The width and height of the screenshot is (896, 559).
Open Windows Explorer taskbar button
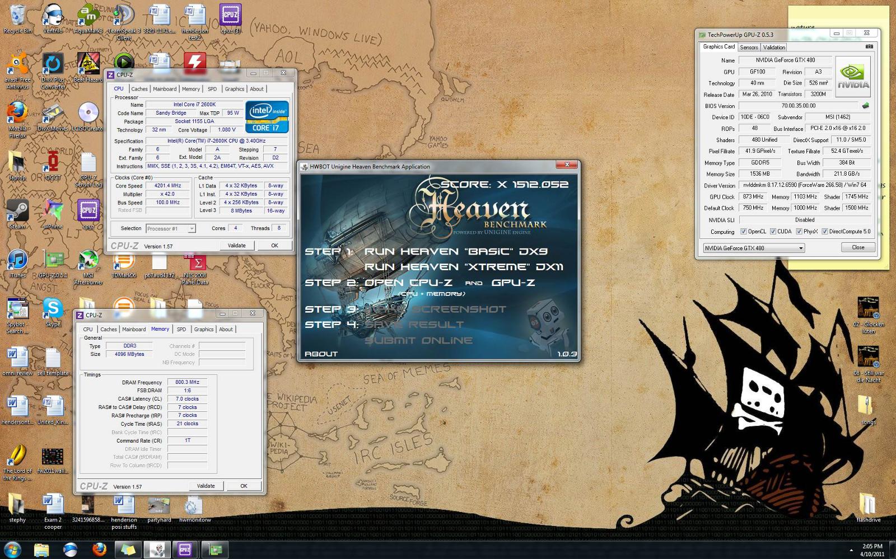(x=41, y=550)
